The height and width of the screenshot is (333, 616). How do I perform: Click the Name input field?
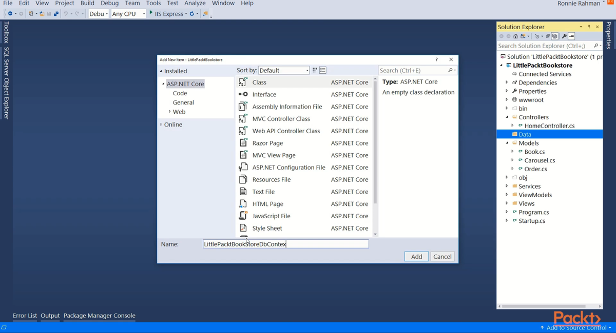pyautogui.click(x=285, y=244)
